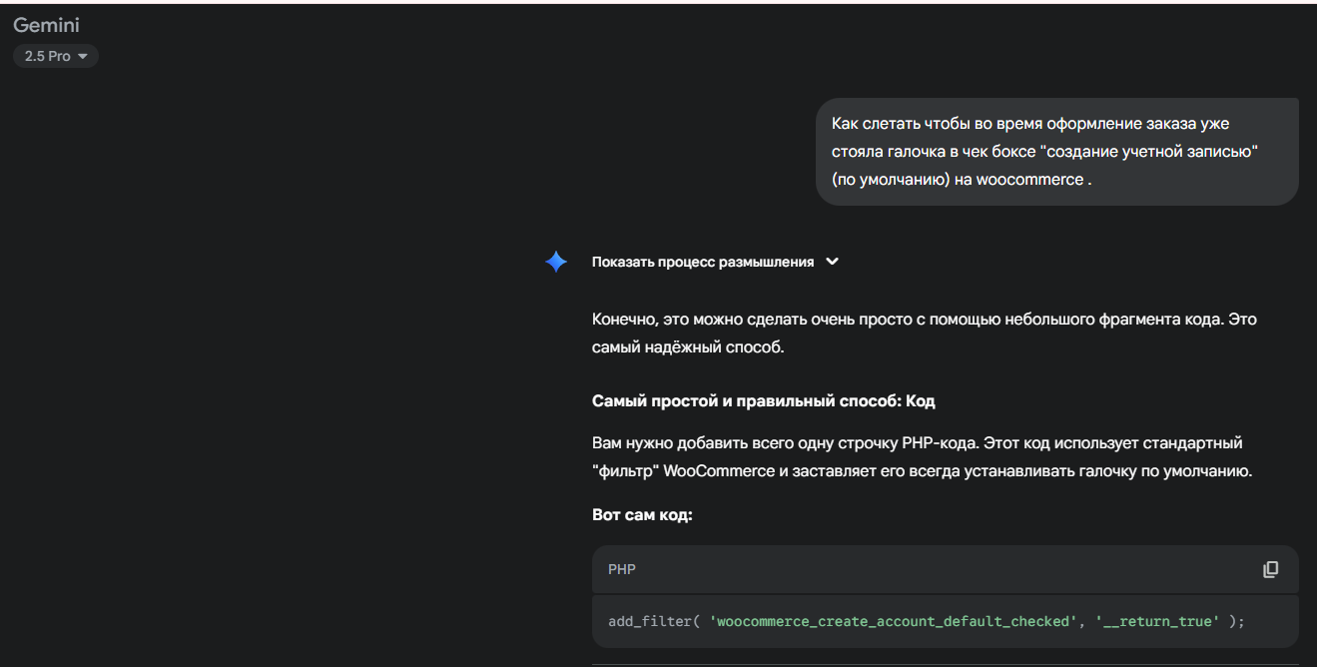Click word "woocommerce" in user's message
Screen dimensions: 1317x667
click(x=1028, y=180)
